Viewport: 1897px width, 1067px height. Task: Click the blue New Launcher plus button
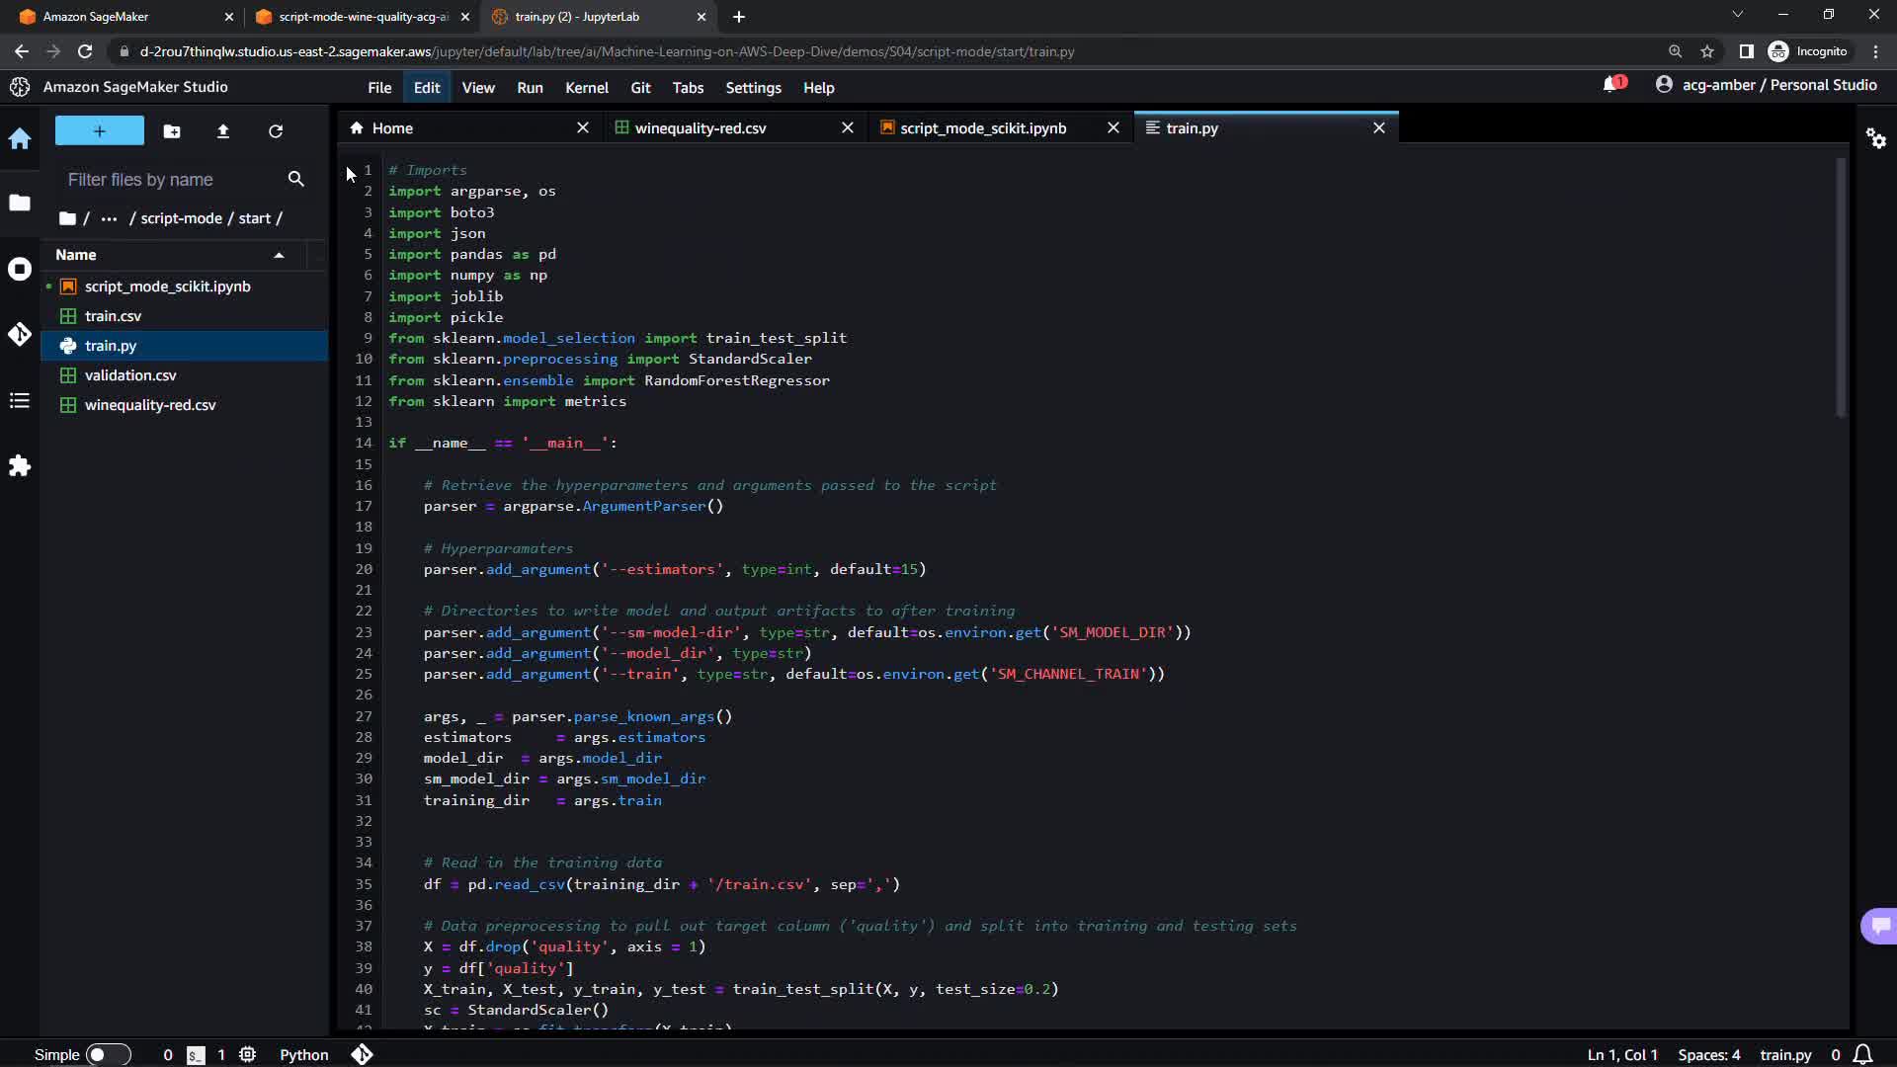tap(99, 130)
